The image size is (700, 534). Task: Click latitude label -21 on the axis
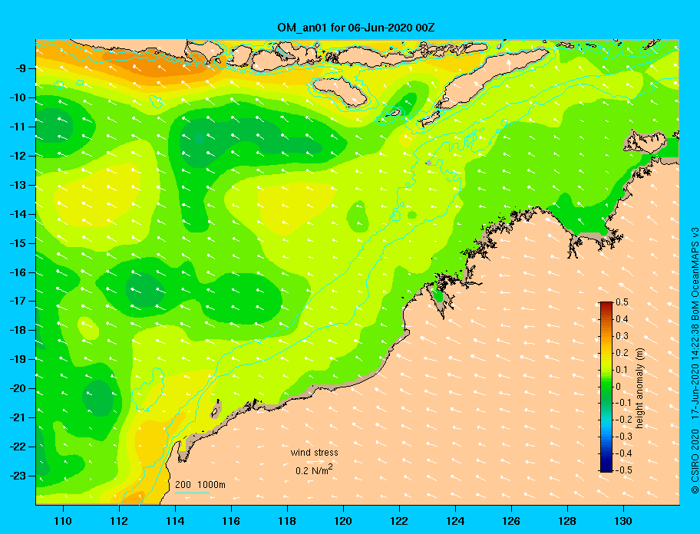[18, 417]
